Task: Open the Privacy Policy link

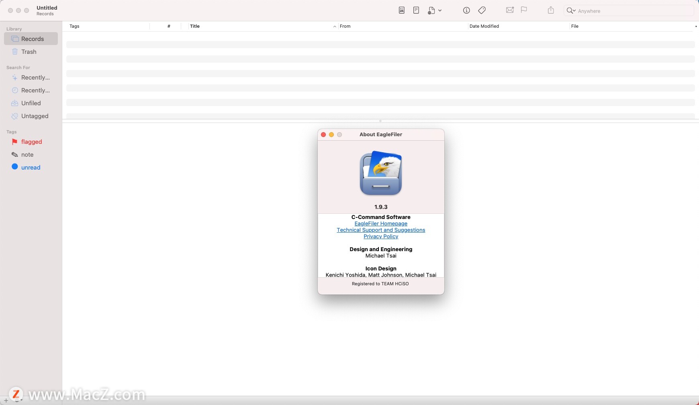Action: pyautogui.click(x=381, y=237)
